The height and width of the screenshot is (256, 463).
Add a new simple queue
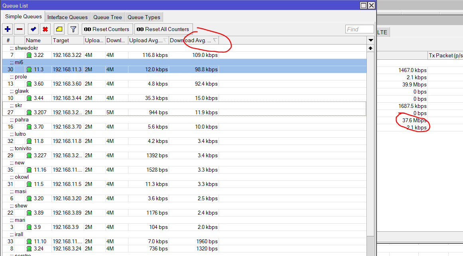tap(8, 29)
